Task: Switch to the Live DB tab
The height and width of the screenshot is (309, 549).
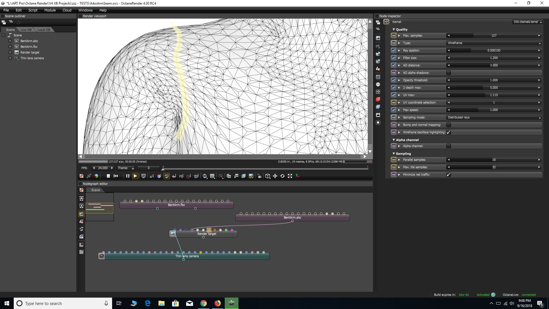Action: coord(26,30)
